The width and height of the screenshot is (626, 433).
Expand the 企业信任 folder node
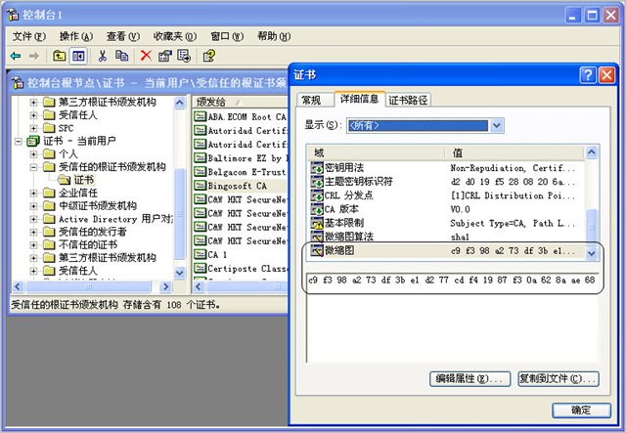34,194
